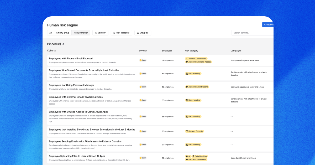Click the icon on the Authentication Hygiene badge
Screen dimensions: 315x165
pyautogui.click(x=187, y=87)
